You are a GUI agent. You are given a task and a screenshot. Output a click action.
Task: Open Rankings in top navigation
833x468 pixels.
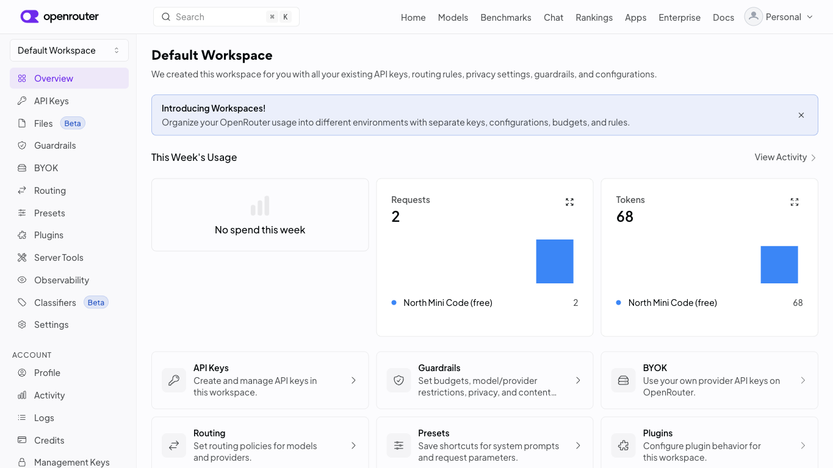(594, 17)
